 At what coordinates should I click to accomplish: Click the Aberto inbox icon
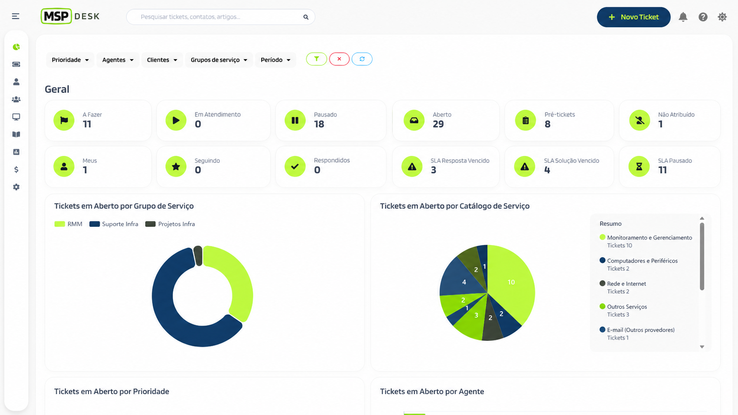(x=414, y=120)
